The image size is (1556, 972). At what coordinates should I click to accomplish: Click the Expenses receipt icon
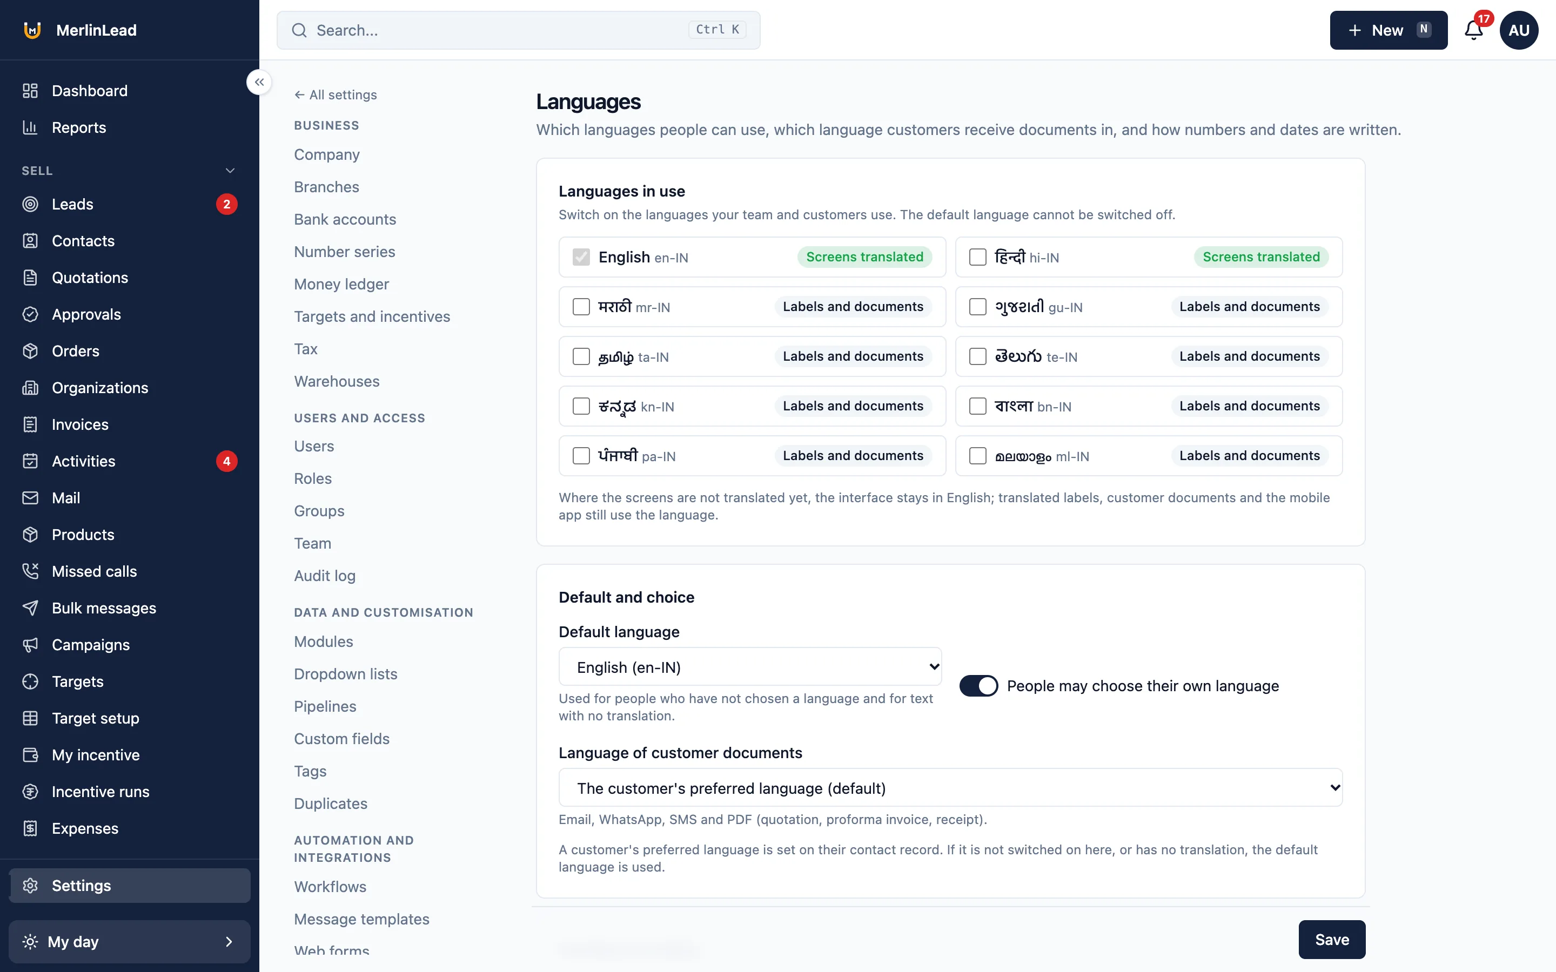[x=30, y=828]
